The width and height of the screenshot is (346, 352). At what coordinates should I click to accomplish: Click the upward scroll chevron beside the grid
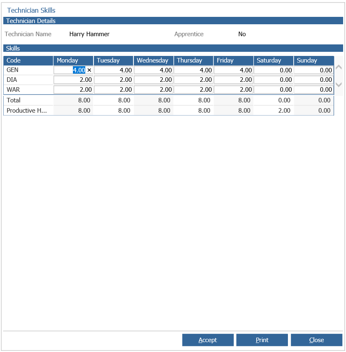click(338, 66)
